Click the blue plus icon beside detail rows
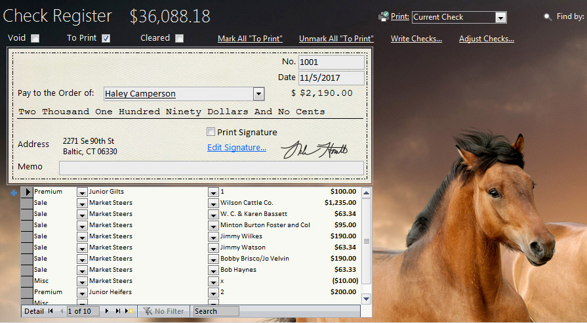587x323 pixels. click(x=14, y=192)
